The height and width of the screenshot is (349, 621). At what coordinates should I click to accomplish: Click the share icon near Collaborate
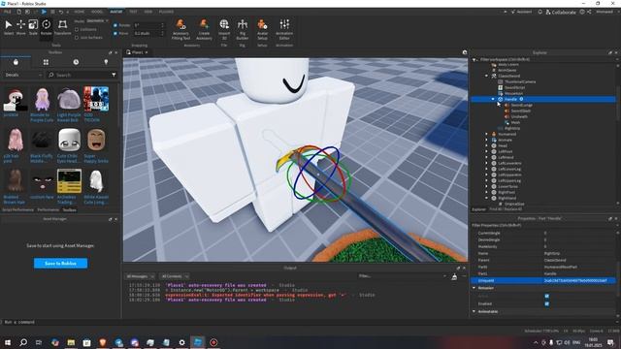tap(589, 12)
